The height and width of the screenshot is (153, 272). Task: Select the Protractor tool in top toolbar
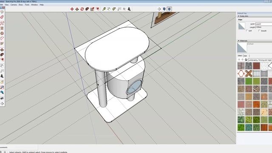point(114,9)
